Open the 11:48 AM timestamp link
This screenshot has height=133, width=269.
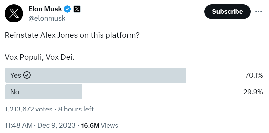tap(19, 125)
